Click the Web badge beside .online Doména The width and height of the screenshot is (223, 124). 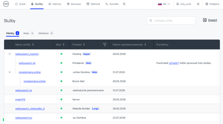(x=95, y=72)
